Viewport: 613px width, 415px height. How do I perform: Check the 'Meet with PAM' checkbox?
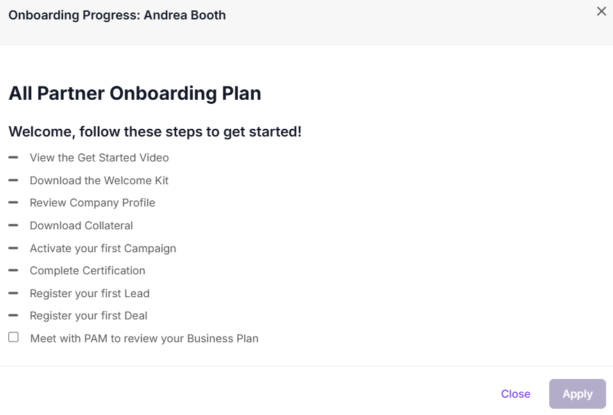12,337
